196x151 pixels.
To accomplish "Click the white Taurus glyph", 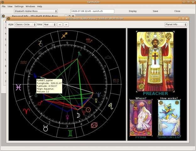I will (46, 128).
